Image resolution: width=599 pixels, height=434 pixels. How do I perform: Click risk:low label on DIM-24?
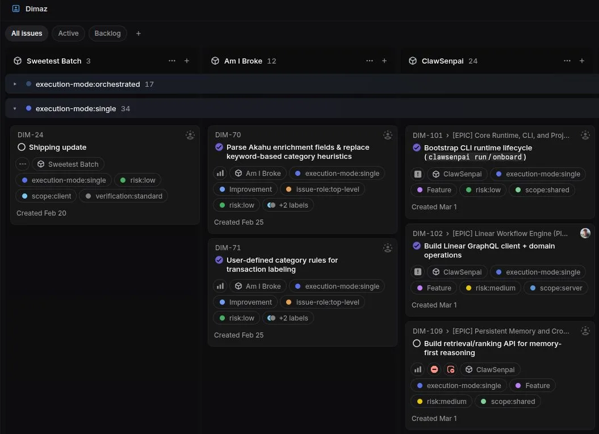[137, 180]
